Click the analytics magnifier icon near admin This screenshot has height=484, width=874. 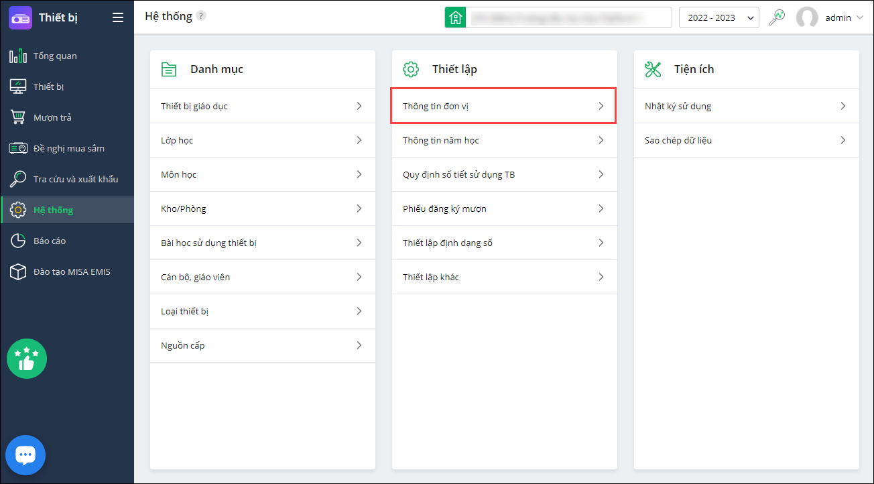click(777, 17)
